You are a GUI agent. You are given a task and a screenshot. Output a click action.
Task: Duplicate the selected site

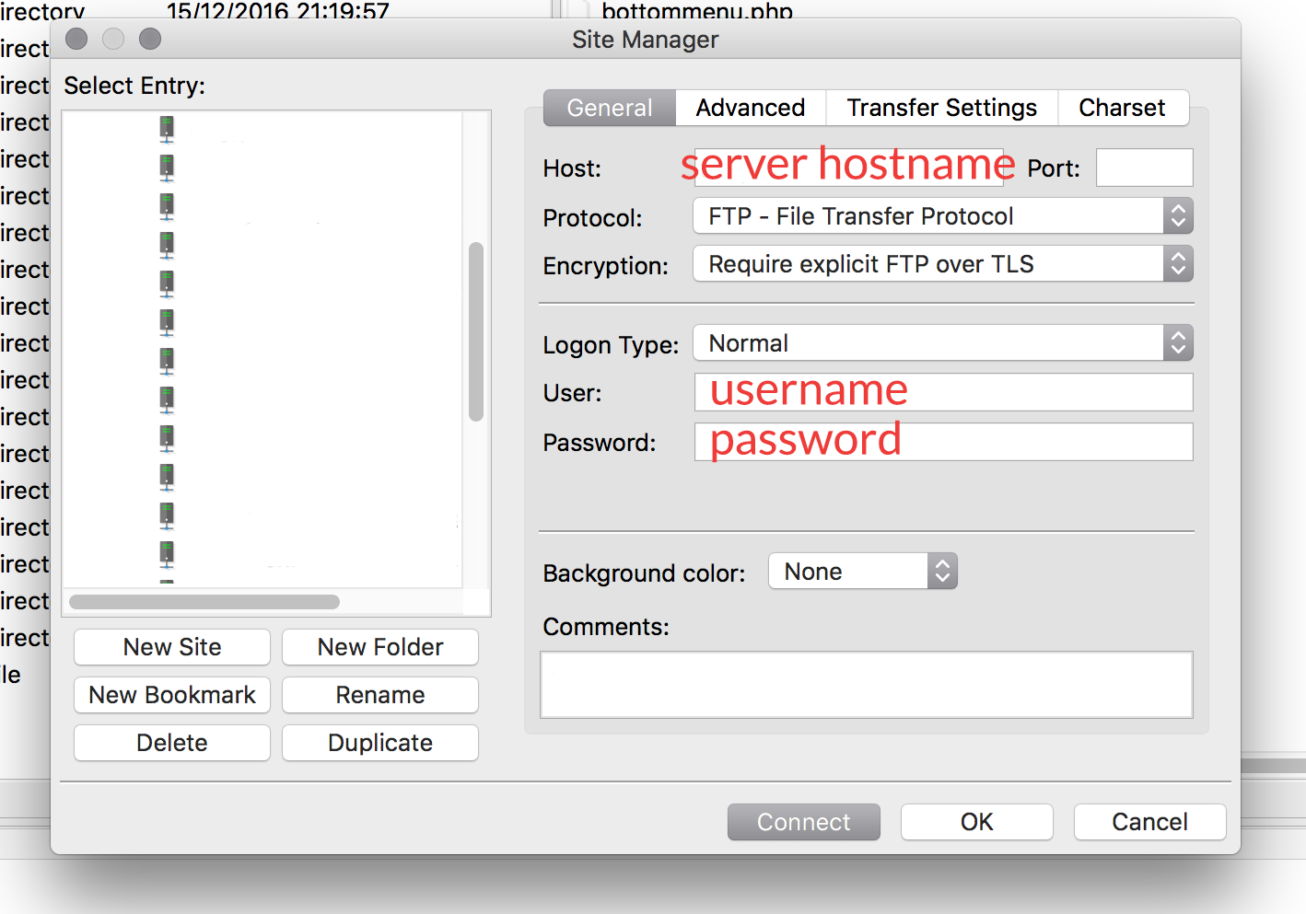point(380,743)
